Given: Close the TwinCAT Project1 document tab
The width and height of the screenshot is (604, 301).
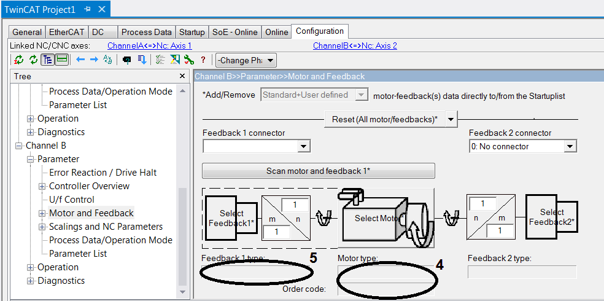Looking at the screenshot, I should coord(102,9).
